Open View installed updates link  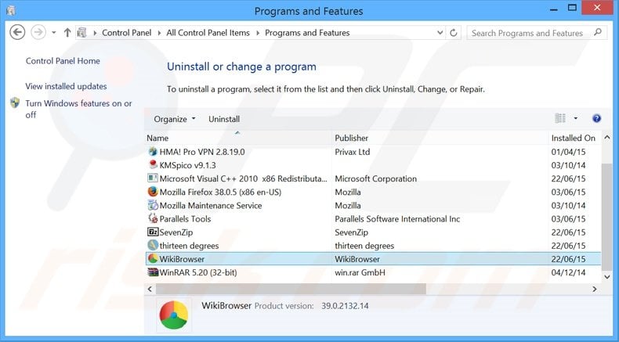[66, 86]
